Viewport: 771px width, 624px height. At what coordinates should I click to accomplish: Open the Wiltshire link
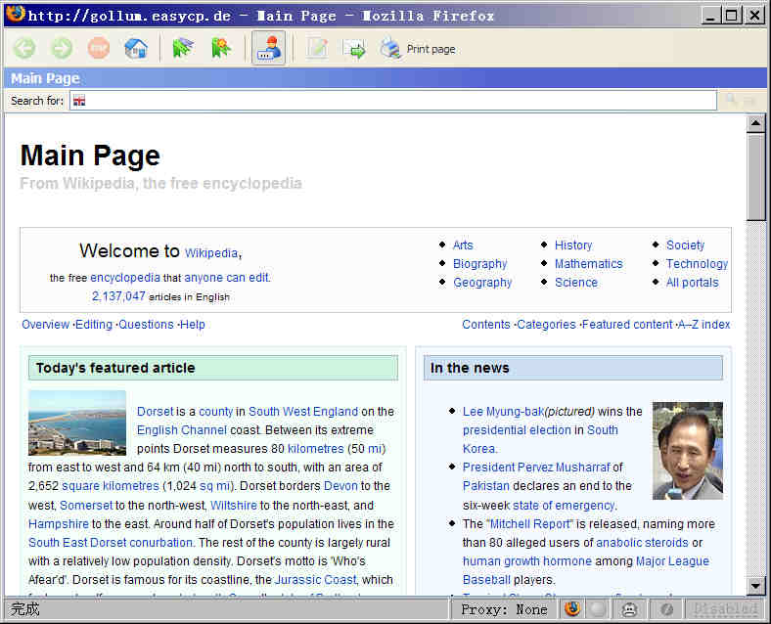point(234,506)
